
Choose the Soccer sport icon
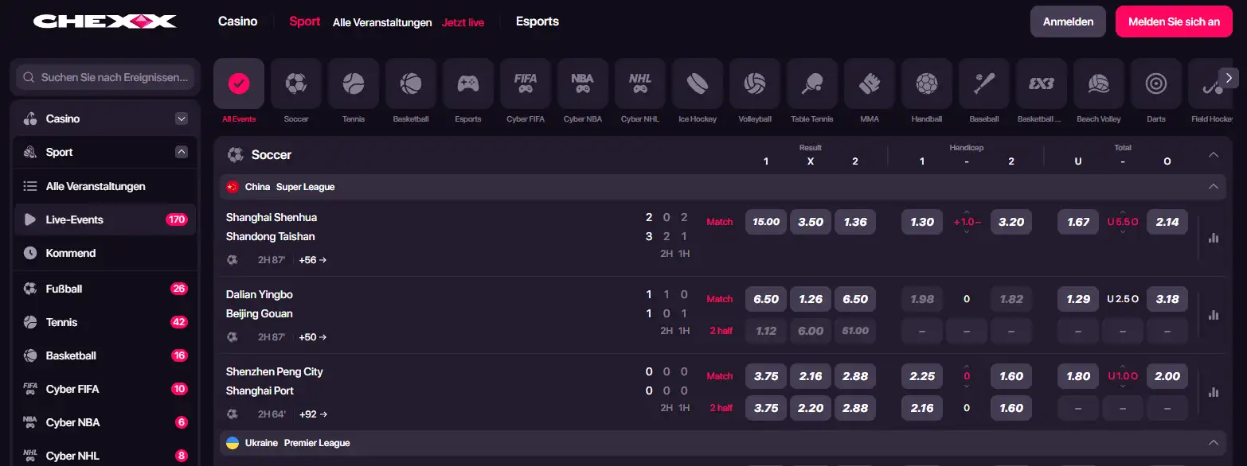point(296,83)
